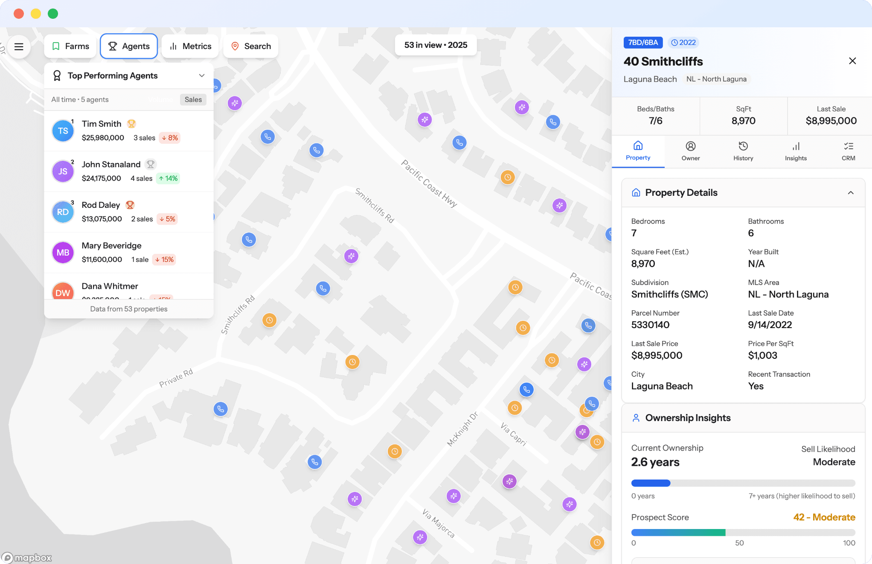Click the Prospect Score progress bar
This screenshot has height=564, width=872.
coord(742,532)
